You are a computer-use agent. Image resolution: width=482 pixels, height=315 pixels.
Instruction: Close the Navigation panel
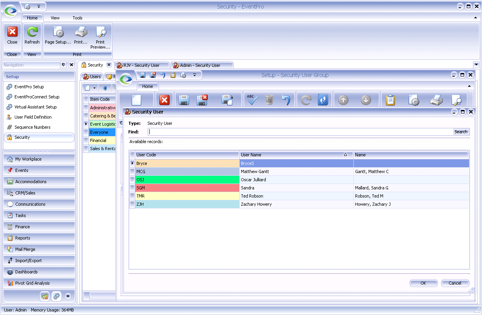click(71, 65)
